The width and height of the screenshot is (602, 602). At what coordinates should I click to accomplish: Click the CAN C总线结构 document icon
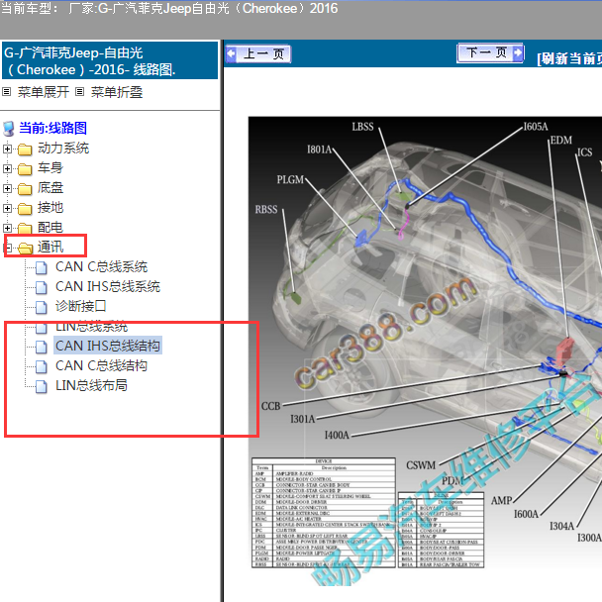click(42, 366)
